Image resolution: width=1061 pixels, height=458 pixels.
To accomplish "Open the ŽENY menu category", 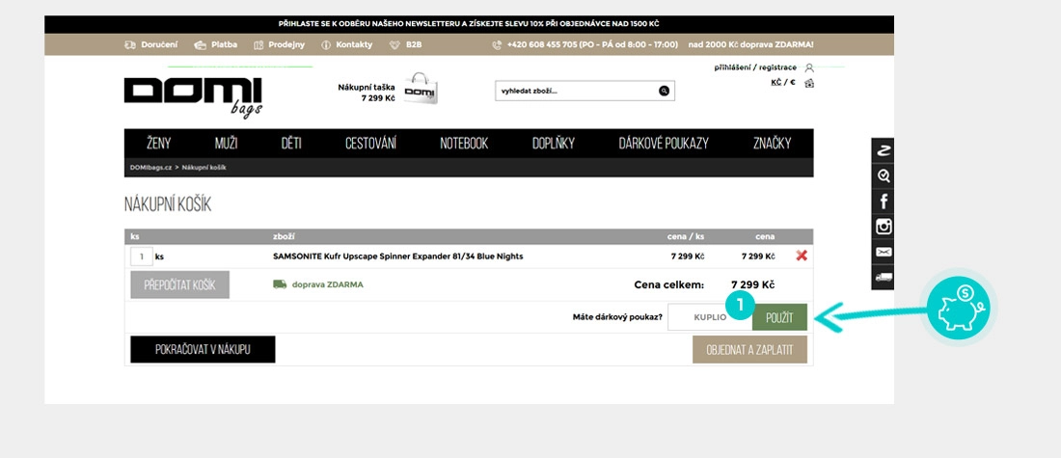I will (159, 144).
